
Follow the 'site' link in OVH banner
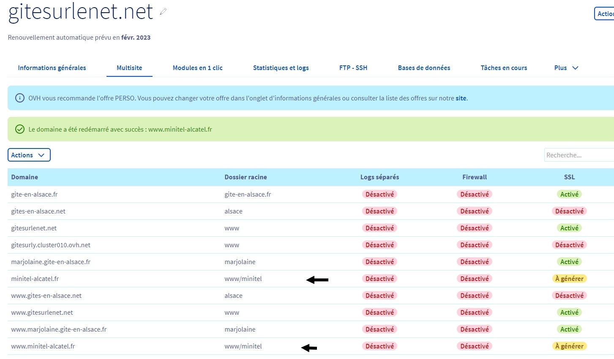tap(461, 98)
